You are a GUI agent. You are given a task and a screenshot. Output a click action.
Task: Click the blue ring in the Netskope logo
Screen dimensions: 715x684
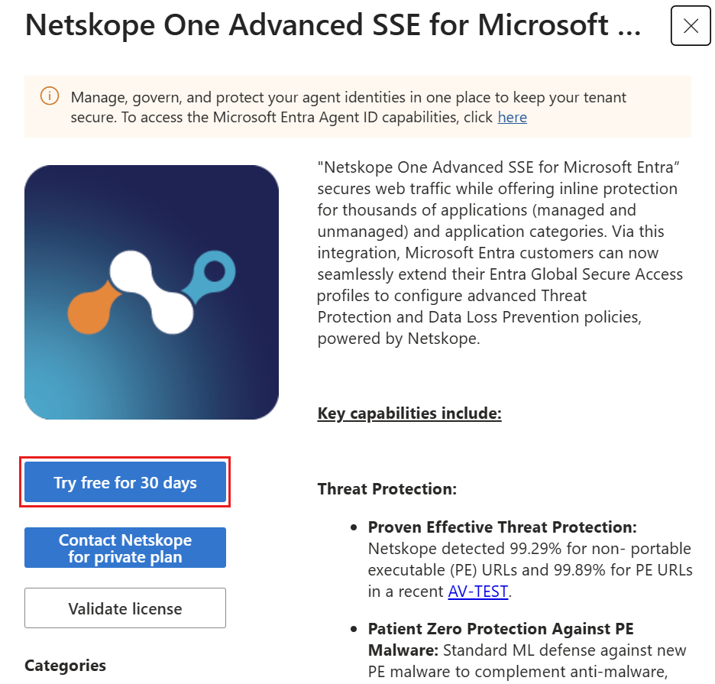(x=215, y=272)
